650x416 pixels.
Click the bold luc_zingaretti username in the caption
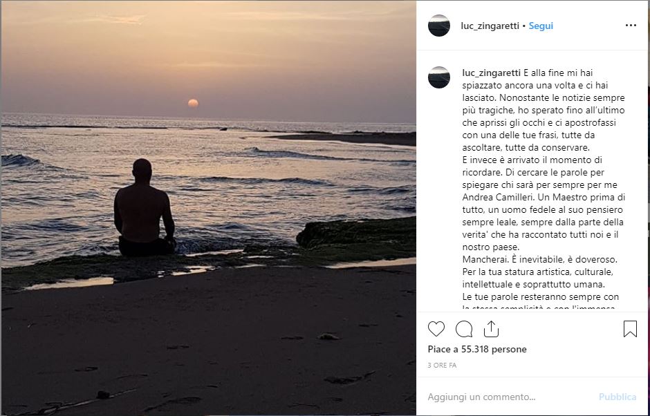[491, 73]
